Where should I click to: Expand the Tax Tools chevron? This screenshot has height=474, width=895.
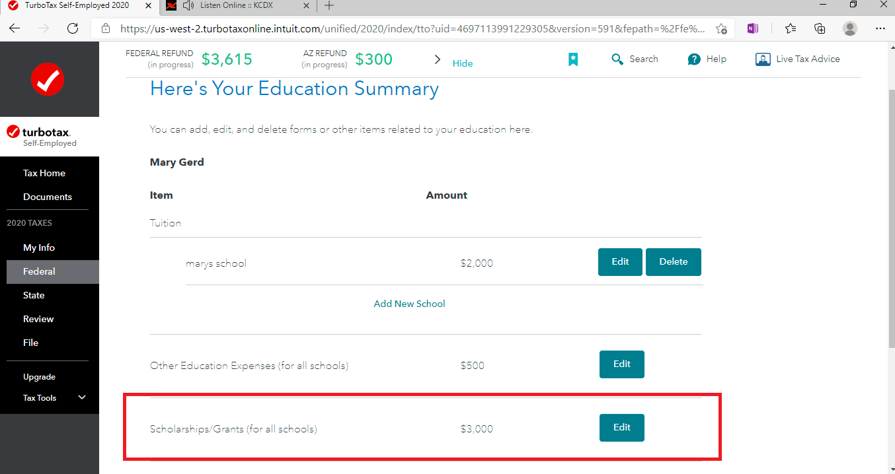pos(82,397)
